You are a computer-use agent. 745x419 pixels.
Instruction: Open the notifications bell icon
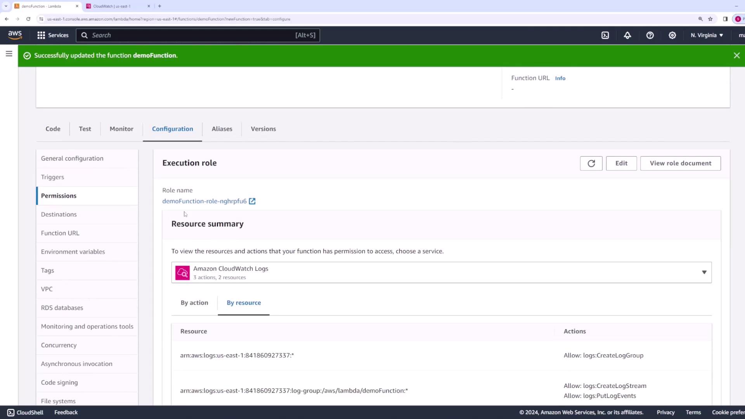click(627, 35)
